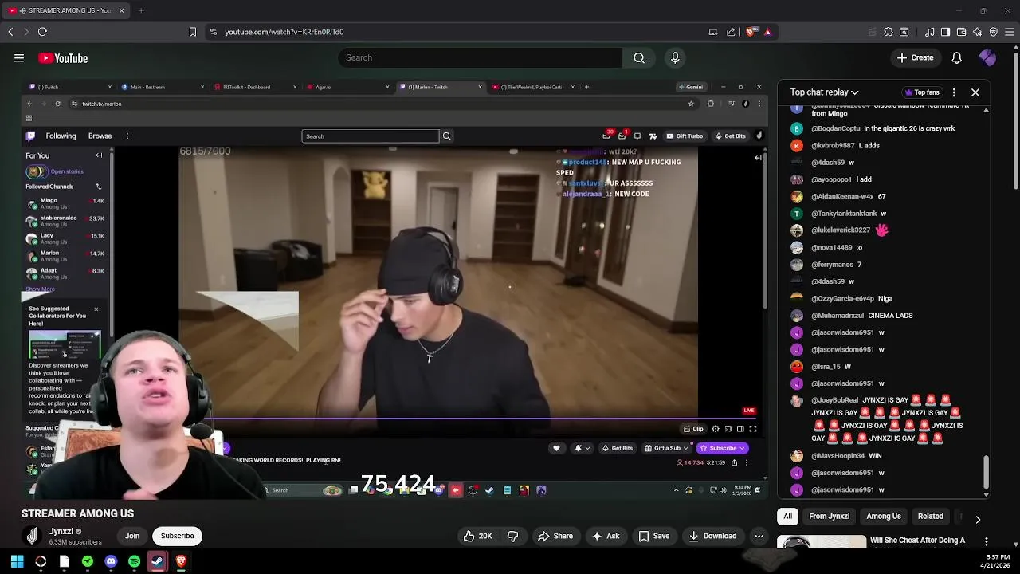
Task: Expand the Top chat replay dropdown
Action: click(x=824, y=92)
